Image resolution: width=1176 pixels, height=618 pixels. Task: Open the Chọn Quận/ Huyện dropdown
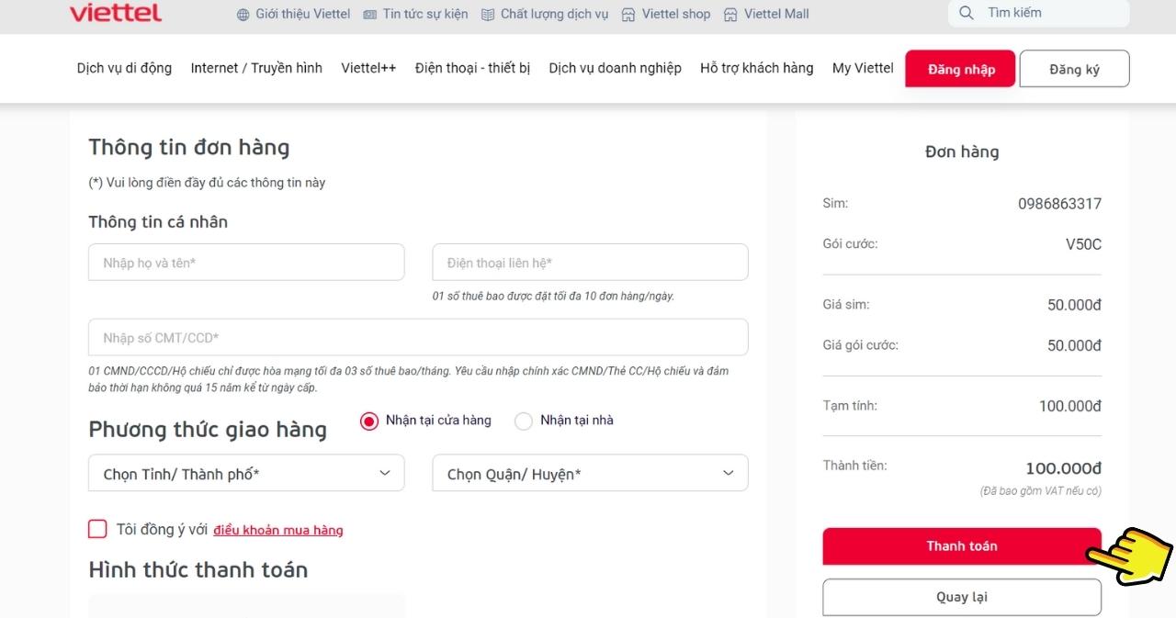coord(590,473)
